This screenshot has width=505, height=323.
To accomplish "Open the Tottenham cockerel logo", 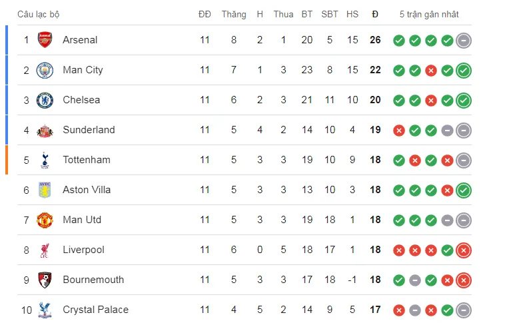I will click(x=45, y=160).
